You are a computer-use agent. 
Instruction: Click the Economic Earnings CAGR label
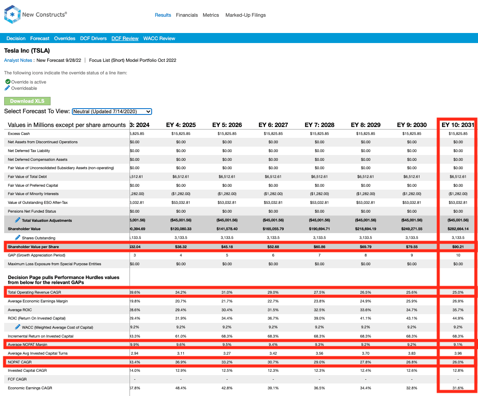tap(30, 388)
